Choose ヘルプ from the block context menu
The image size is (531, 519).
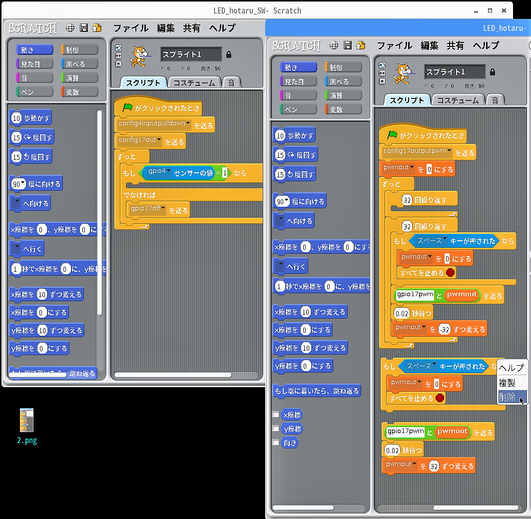pyautogui.click(x=512, y=368)
